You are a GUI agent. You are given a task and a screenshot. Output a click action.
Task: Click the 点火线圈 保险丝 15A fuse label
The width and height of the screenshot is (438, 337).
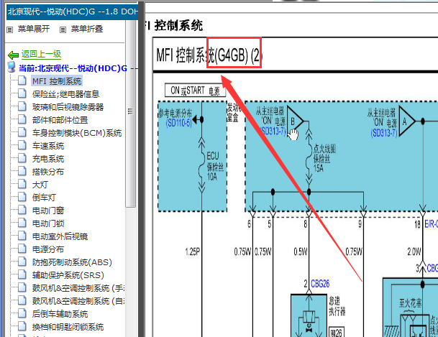click(x=324, y=158)
